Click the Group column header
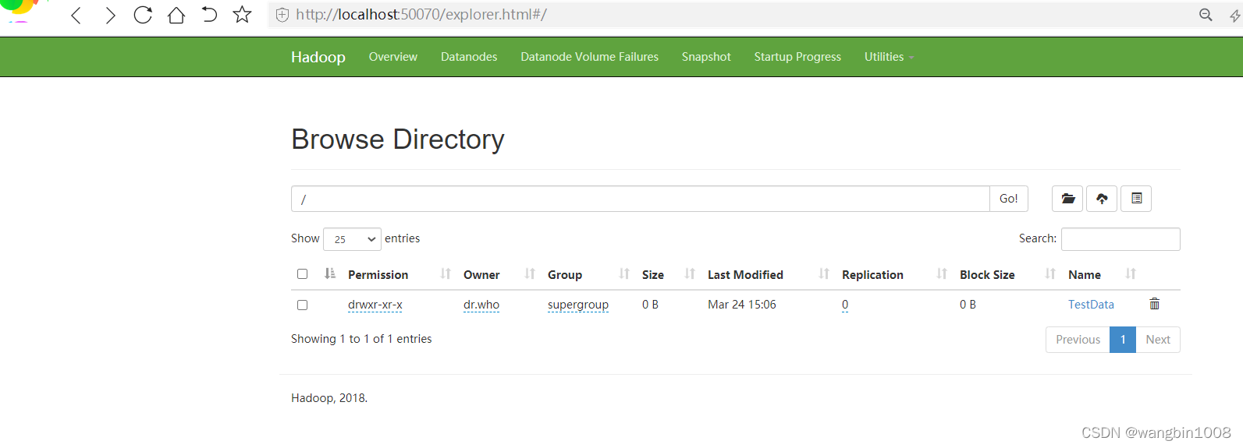 (565, 275)
